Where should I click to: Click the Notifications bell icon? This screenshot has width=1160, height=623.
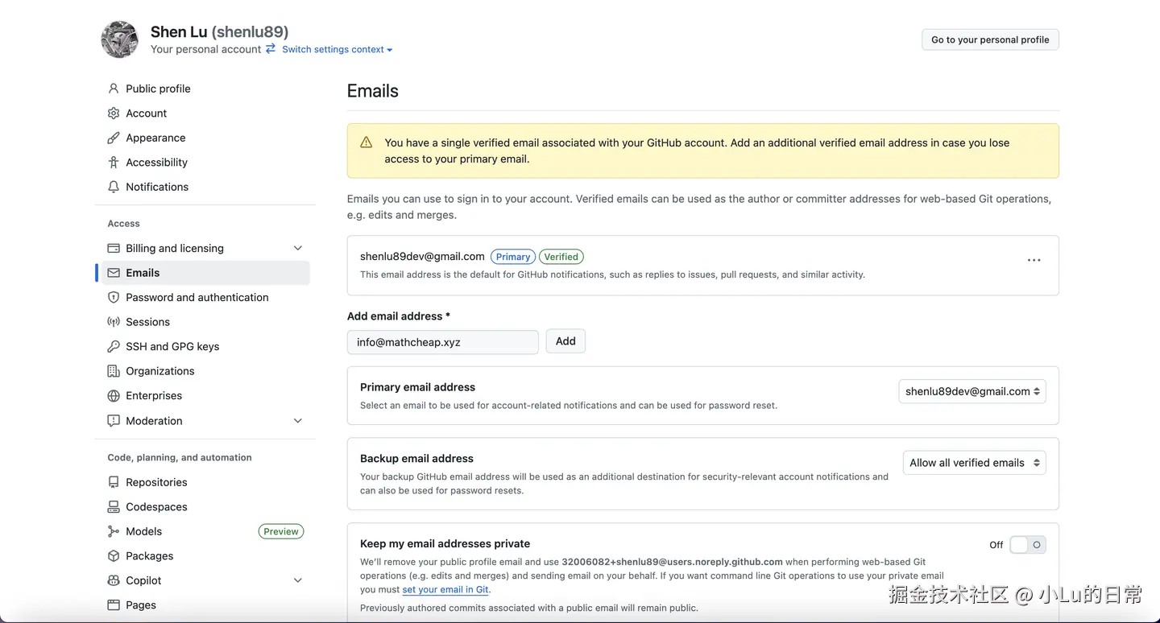pos(114,187)
